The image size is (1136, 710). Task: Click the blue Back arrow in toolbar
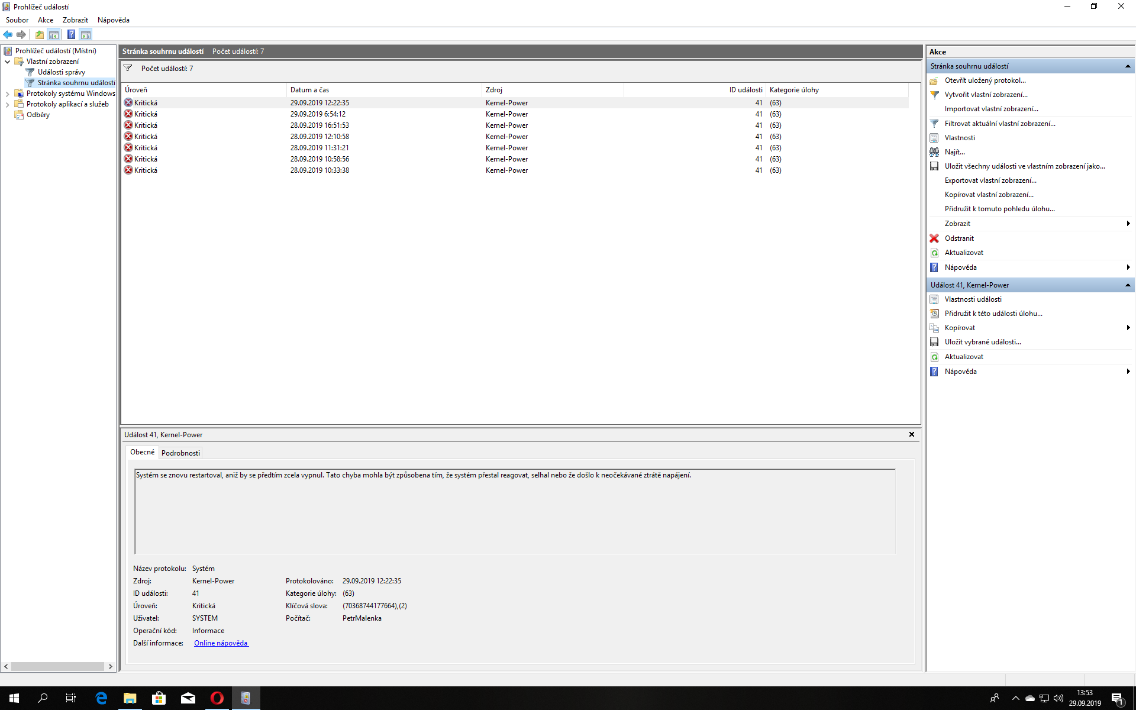click(x=8, y=34)
